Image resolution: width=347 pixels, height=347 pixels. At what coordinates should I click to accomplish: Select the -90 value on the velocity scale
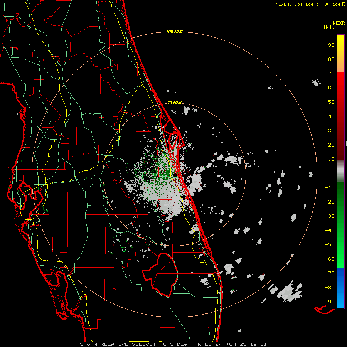coord(330,302)
